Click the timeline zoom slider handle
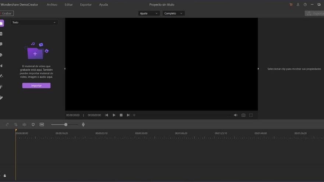Screen dimensions: 324x182 click(66, 125)
